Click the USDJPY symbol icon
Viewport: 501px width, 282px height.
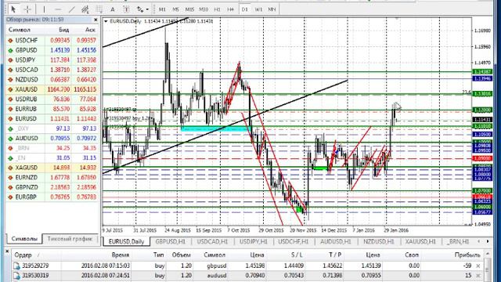pyautogui.click(x=10, y=60)
